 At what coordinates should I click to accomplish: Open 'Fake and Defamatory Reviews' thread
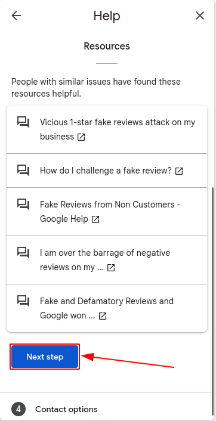click(107, 308)
